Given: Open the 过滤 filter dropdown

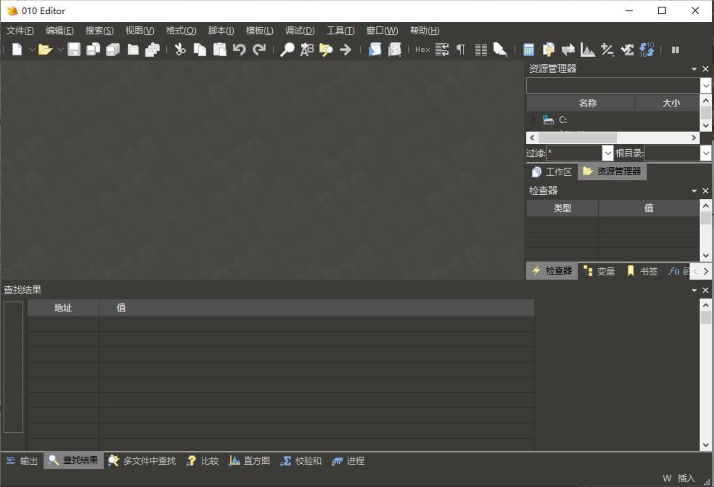Looking at the screenshot, I should (608, 153).
